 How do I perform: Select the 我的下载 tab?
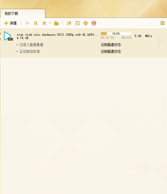pyautogui.click(x=23, y=13)
